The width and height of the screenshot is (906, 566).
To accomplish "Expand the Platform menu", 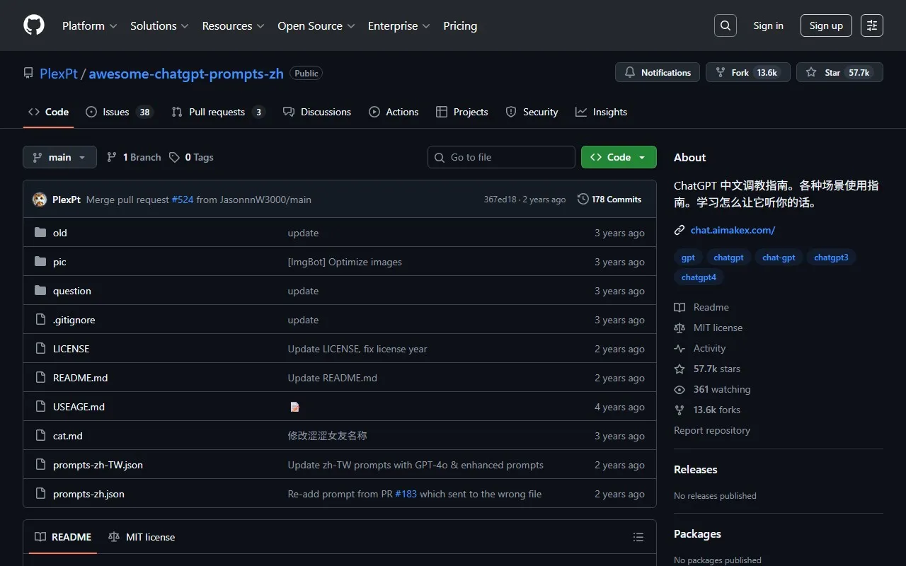I will pyautogui.click(x=89, y=25).
